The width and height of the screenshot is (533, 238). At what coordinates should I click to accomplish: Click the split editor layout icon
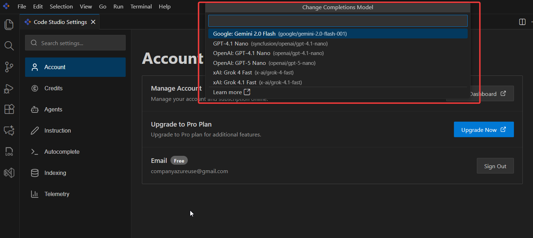click(522, 22)
